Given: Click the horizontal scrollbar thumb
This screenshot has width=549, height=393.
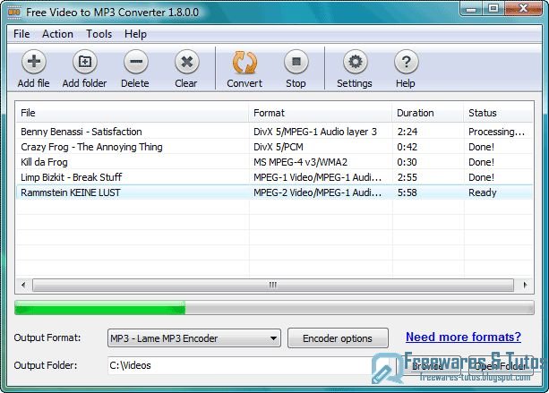Looking at the screenshot, I should 273,285.
